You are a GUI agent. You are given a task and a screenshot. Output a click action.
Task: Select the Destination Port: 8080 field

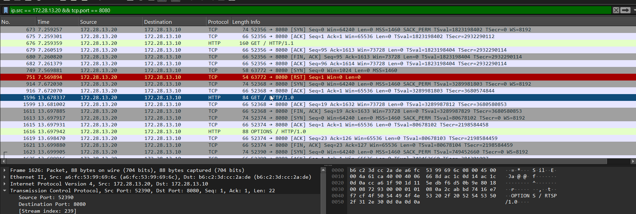(52, 204)
